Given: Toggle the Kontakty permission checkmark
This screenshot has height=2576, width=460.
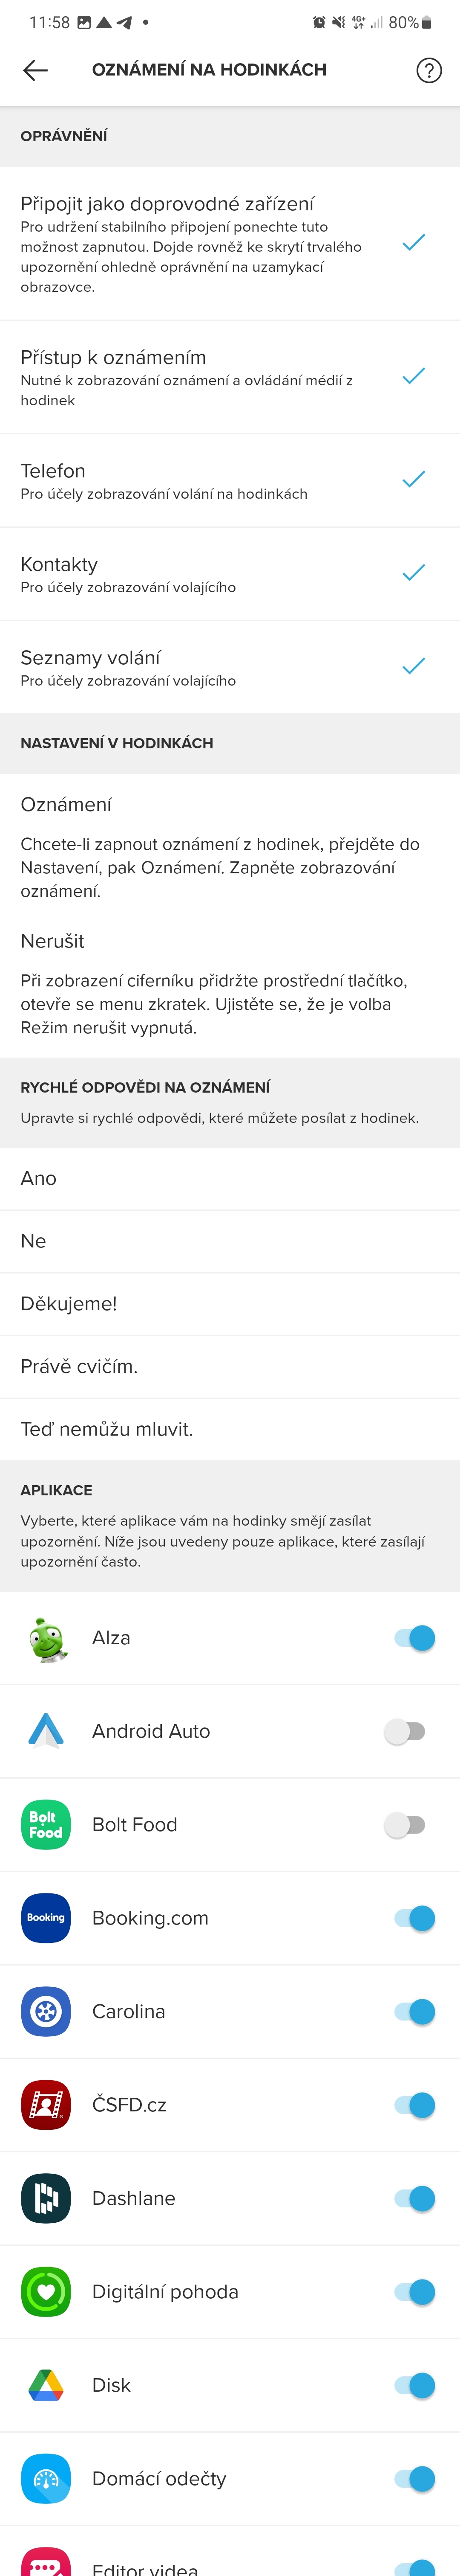Looking at the screenshot, I should coord(413,573).
